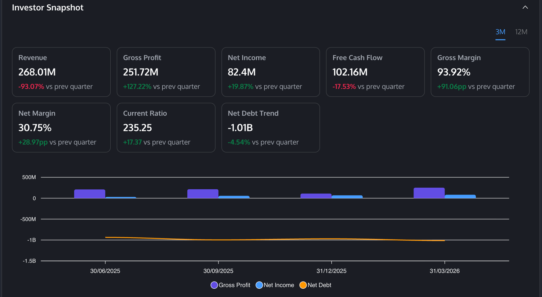This screenshot has height=297, width=542.
Task: Toggle the Net Debt series via legend label
Action: pyautogui.click(x=319, y=285)
